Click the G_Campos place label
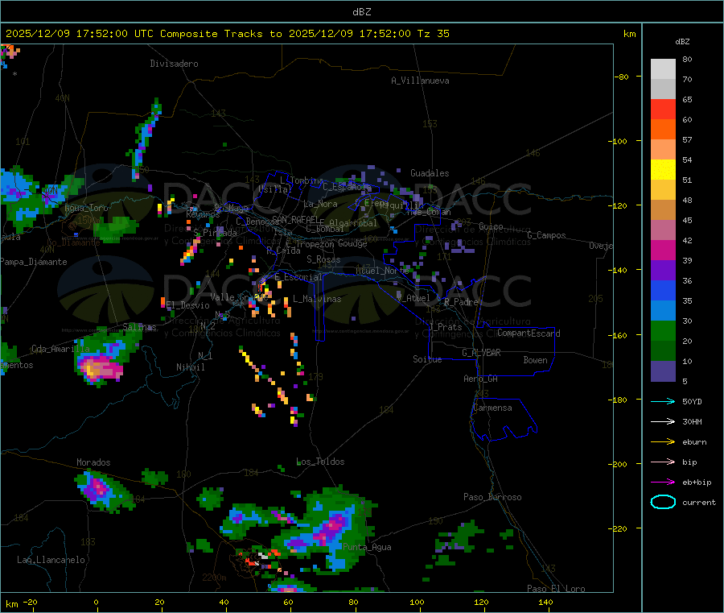Image resolution: width=724 pixels, height=613 pixels. click(x=546, y=235)
